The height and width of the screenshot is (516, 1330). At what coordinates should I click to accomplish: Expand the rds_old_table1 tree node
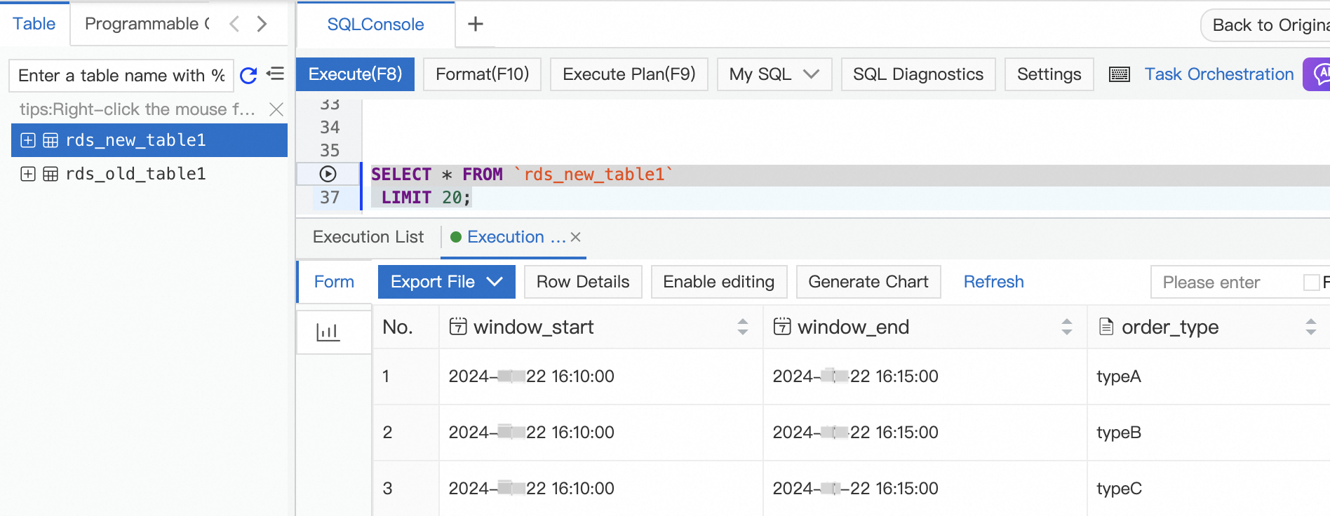point(28,174)
